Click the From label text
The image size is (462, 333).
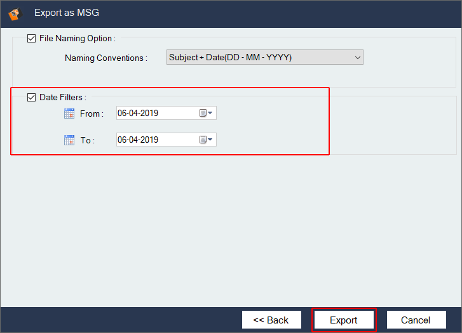91,114
